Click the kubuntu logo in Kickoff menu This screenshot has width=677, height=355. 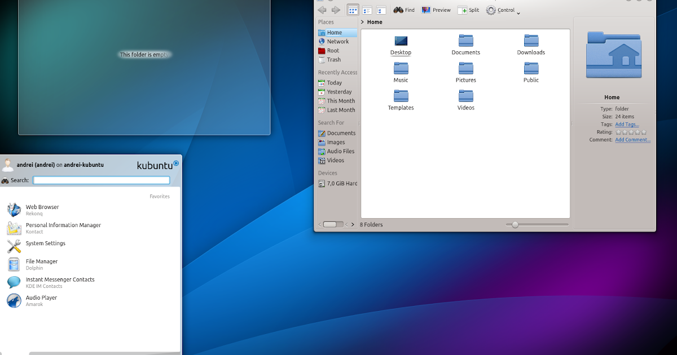pos(158,165)
